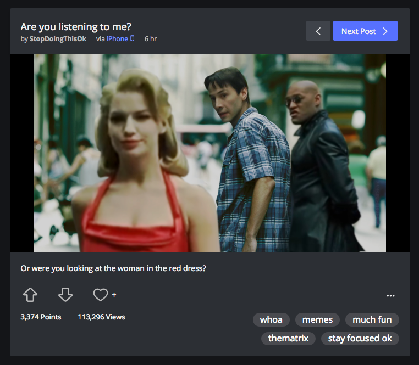Screen dimensions: 419x365
Task: Click the iPhone app link
Action: tap(117, 39)
